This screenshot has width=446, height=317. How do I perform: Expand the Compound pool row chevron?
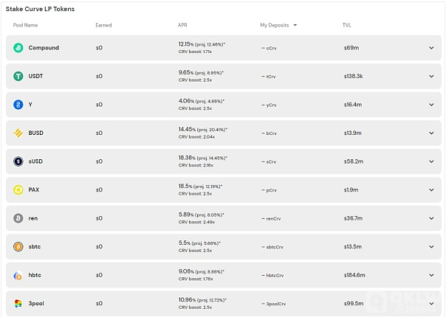[431, 48]
